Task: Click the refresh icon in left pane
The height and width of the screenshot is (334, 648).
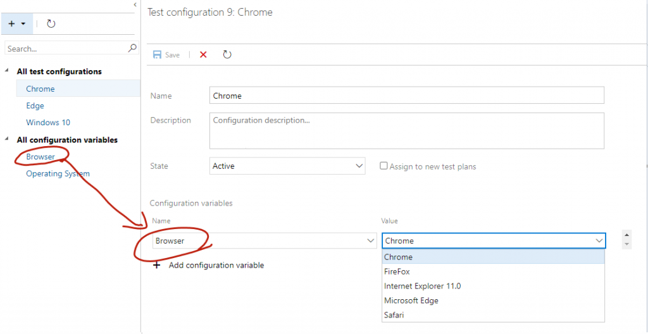Action: point(51,23)
